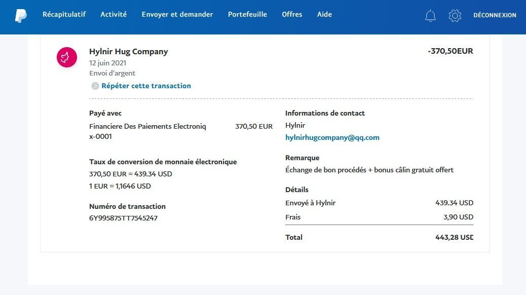Click the Hylnir Hug Company title
The image size is (526, 295).
click(x=128, y=52)
